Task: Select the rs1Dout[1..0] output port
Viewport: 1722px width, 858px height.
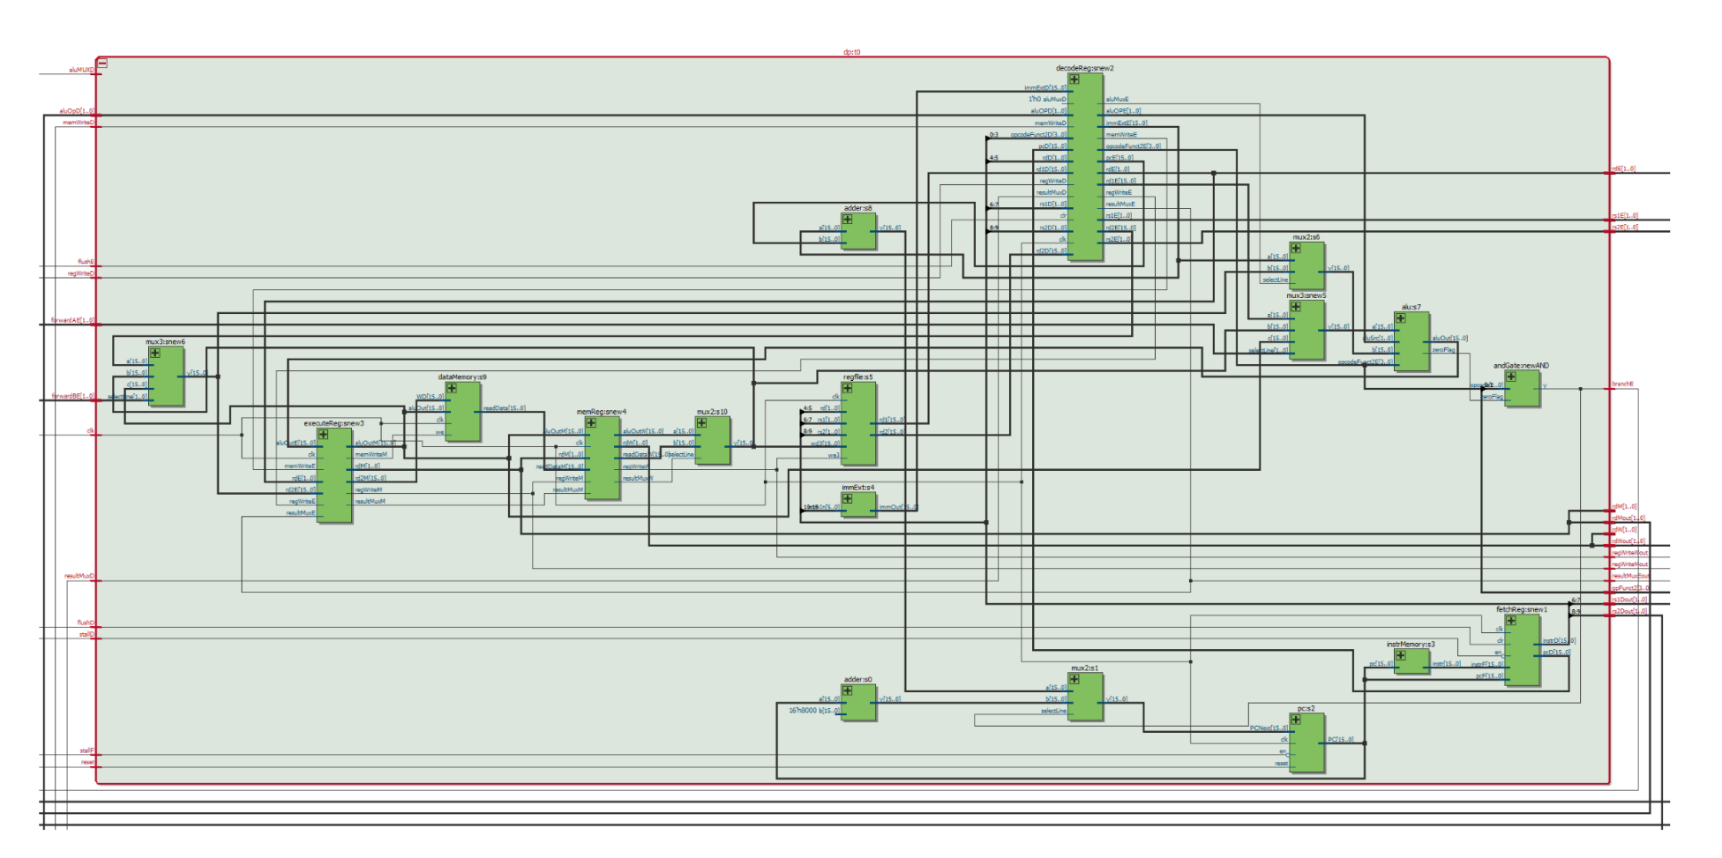Action: (x=1628, y=600)
